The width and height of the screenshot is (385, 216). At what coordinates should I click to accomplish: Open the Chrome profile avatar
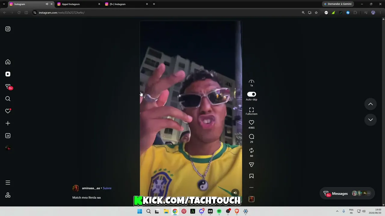click(373, 13)
